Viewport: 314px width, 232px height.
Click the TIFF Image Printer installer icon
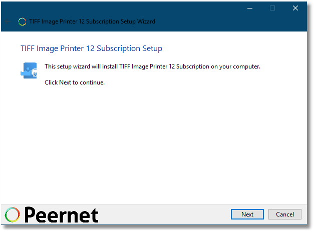pyautogui.click(x=29, y=70)
